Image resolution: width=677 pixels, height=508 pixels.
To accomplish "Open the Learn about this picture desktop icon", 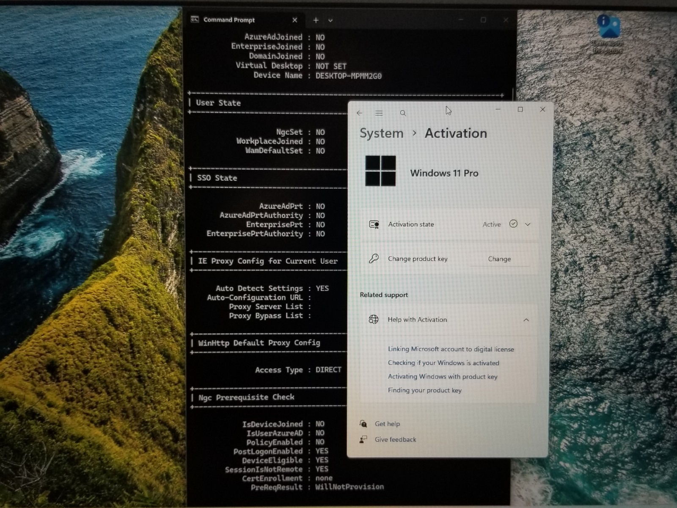I will (608, 34).
